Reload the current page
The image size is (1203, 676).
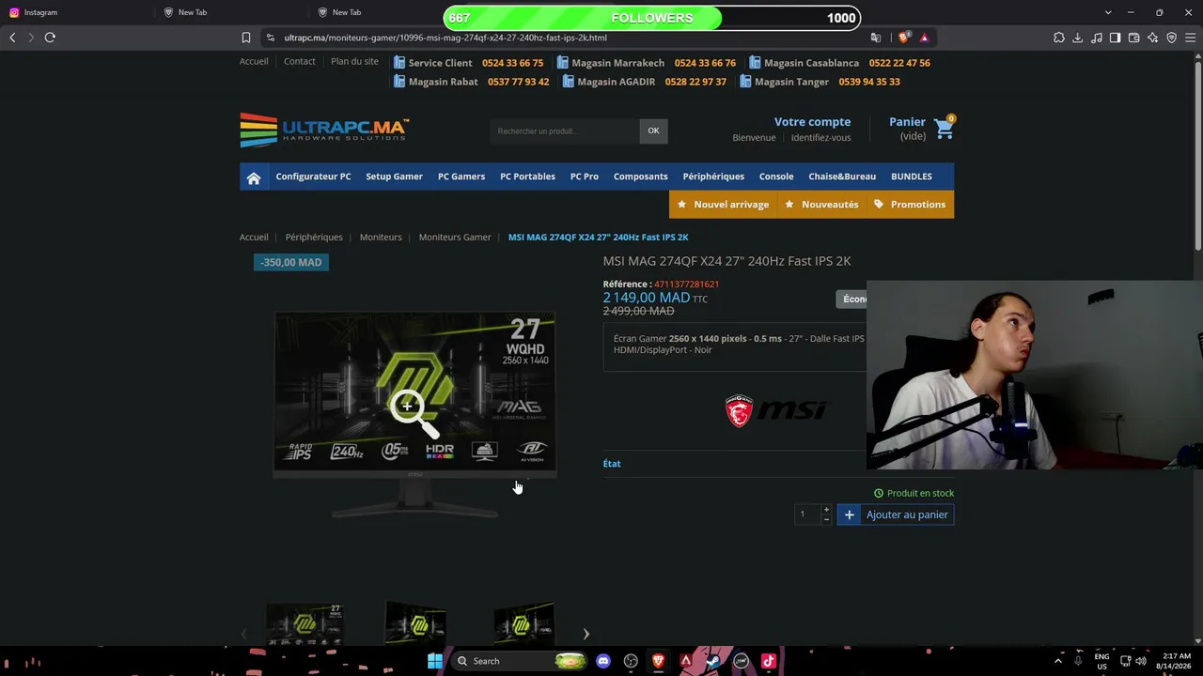coord(50,38)
